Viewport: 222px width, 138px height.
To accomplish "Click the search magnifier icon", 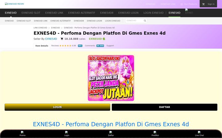I will 145,21.
